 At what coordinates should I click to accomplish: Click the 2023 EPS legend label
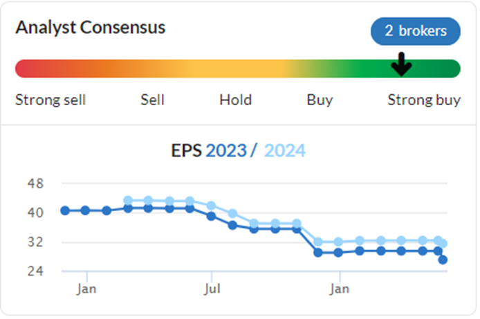(x=226, y=150)
